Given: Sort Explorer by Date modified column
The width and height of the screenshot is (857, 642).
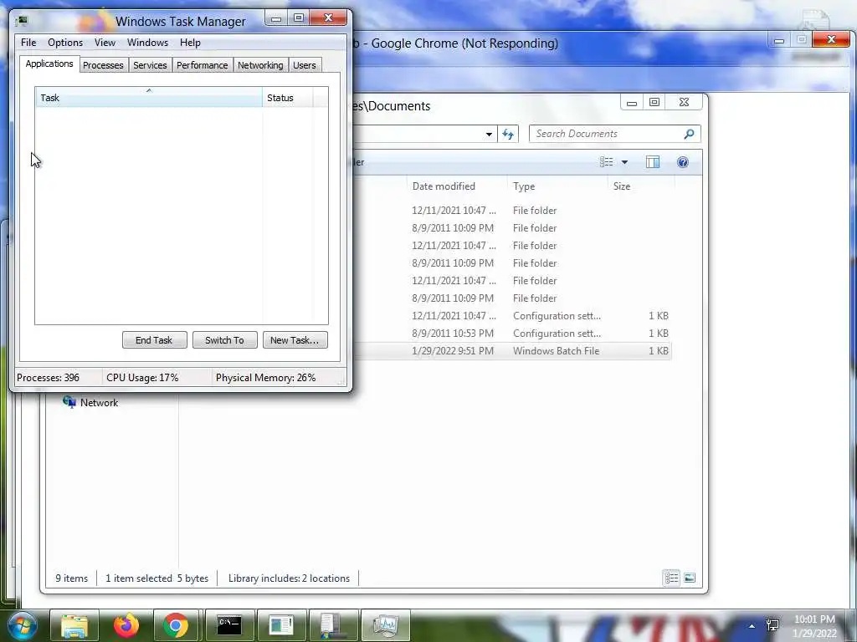Looking at the screenshot, I should pyautogui.click(x=457, y=186).
